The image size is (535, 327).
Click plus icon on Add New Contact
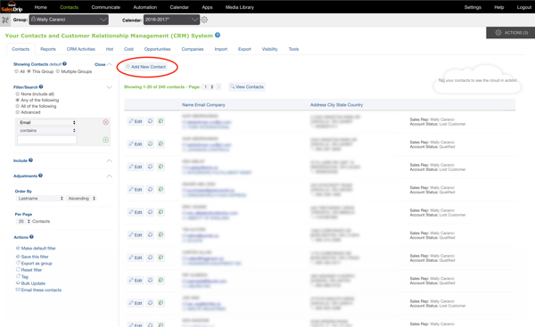[128, 67]
